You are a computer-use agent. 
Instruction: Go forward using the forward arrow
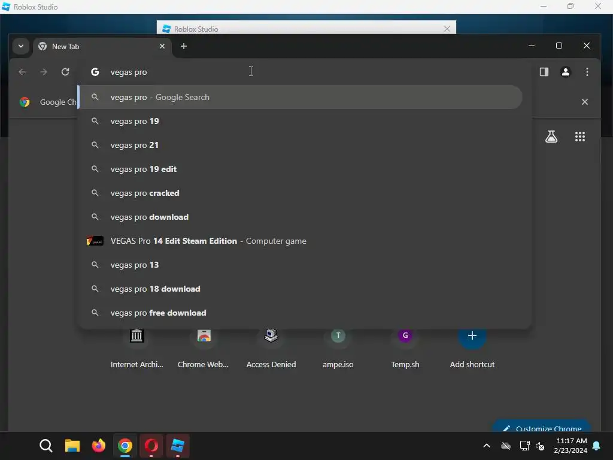pyautogui.click(x=43, y=72)
